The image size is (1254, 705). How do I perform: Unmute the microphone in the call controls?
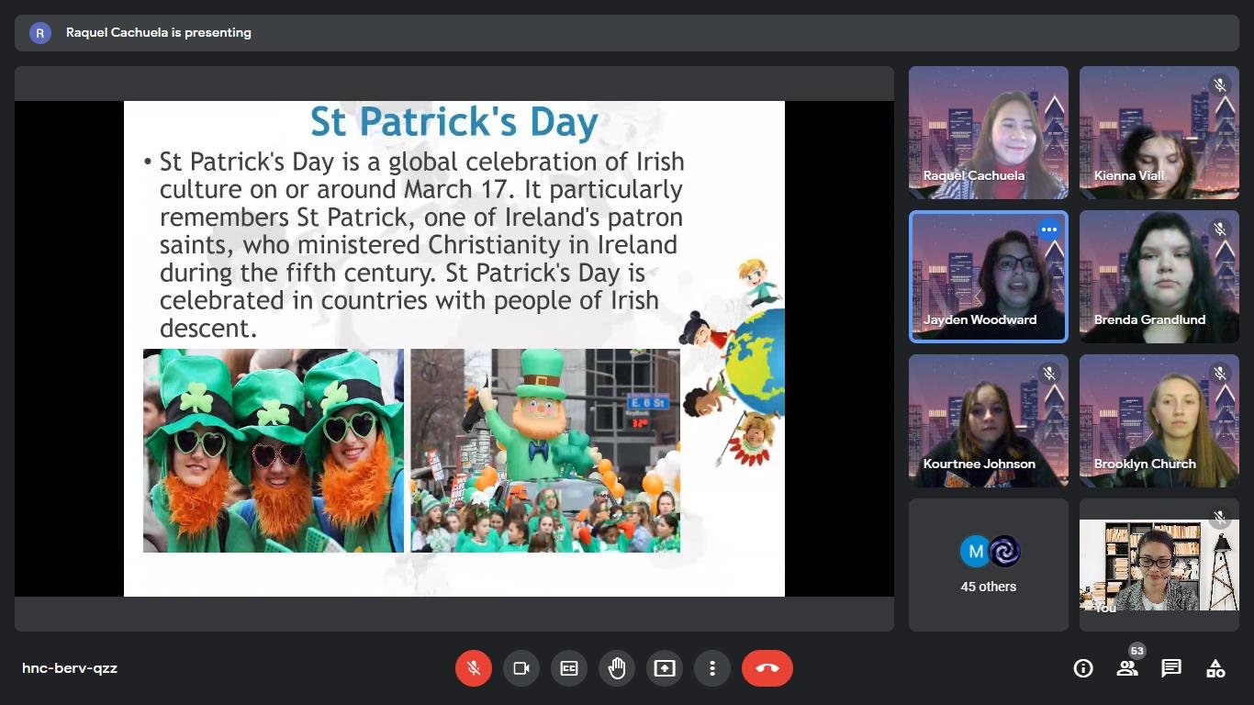[474, 668]
